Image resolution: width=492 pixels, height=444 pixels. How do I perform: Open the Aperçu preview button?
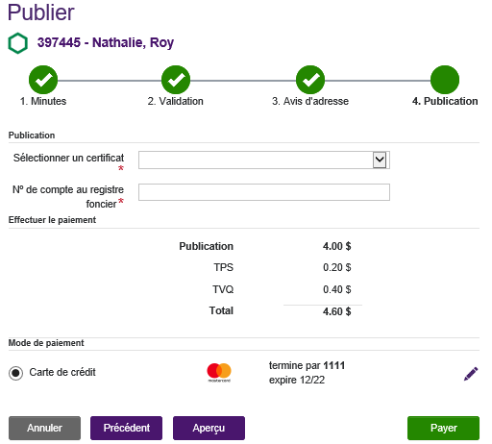pos(209,428)
